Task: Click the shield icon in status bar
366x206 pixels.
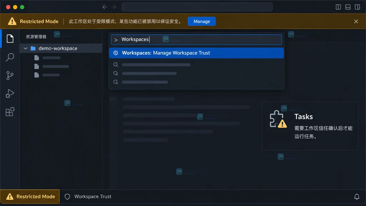Action: (x=67, y=197)
